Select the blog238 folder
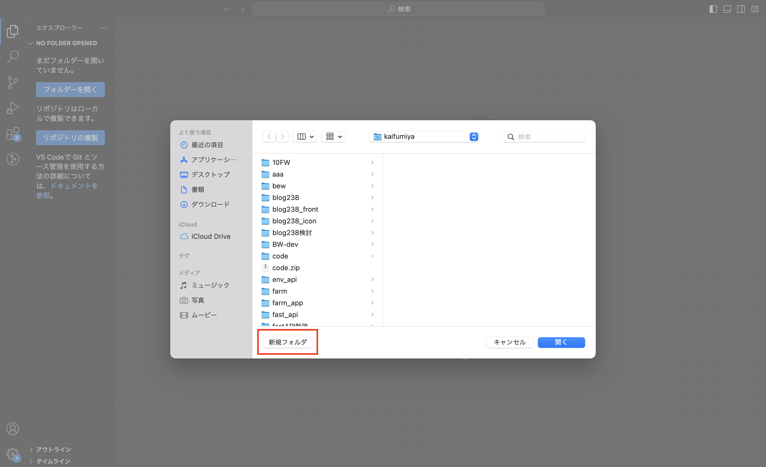 317,198
